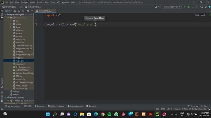Click the Stop icon in the run toolbar

(x=196, y=7)
